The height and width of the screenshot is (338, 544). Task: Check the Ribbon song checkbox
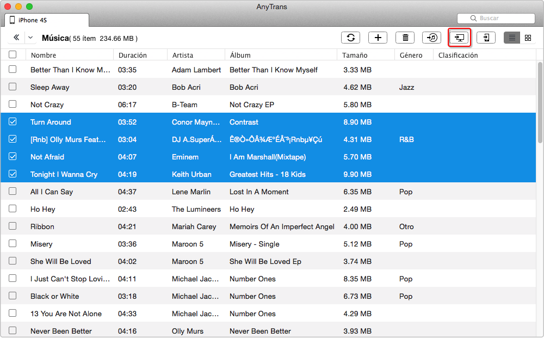[x=13, y=226]
